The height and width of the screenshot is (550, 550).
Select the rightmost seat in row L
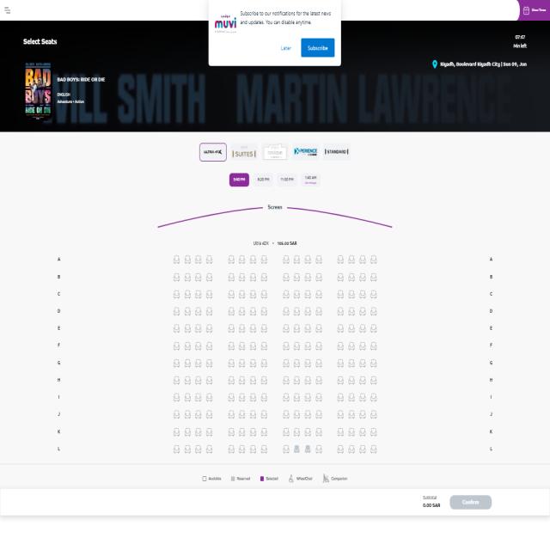(374, 449)
